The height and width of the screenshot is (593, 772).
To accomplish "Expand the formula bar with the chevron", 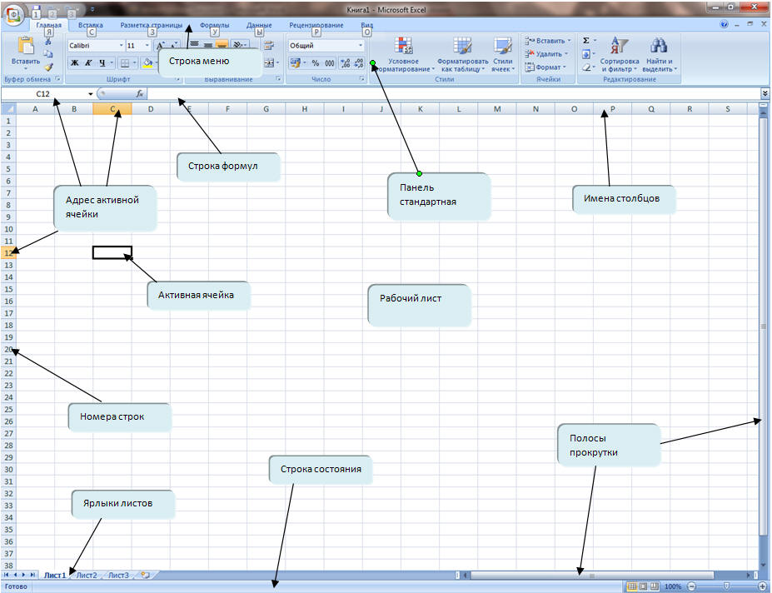I will click(765, 94).
